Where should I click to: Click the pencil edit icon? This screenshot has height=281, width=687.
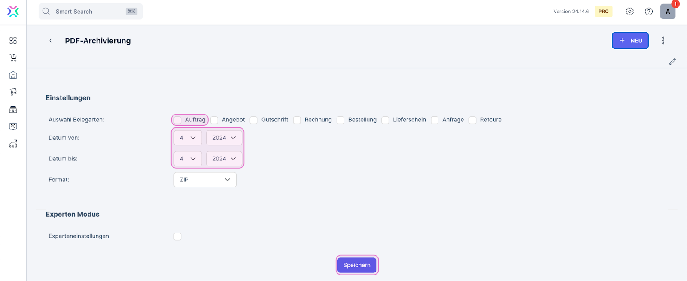point(672,62)
